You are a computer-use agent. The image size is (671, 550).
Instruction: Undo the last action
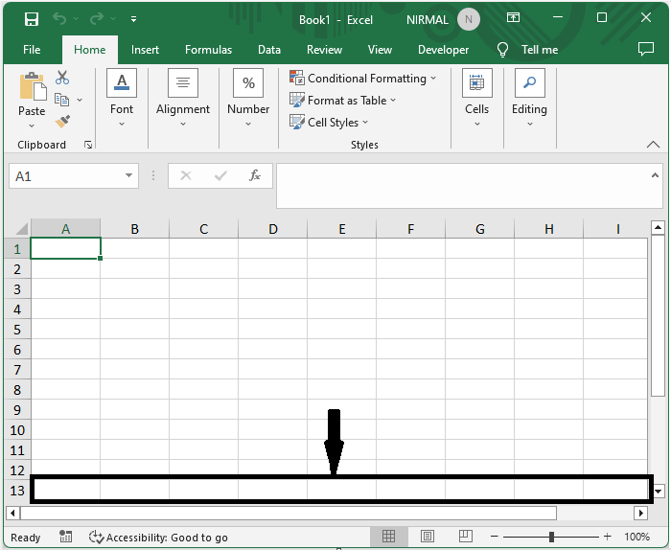(x=59, y=19)
